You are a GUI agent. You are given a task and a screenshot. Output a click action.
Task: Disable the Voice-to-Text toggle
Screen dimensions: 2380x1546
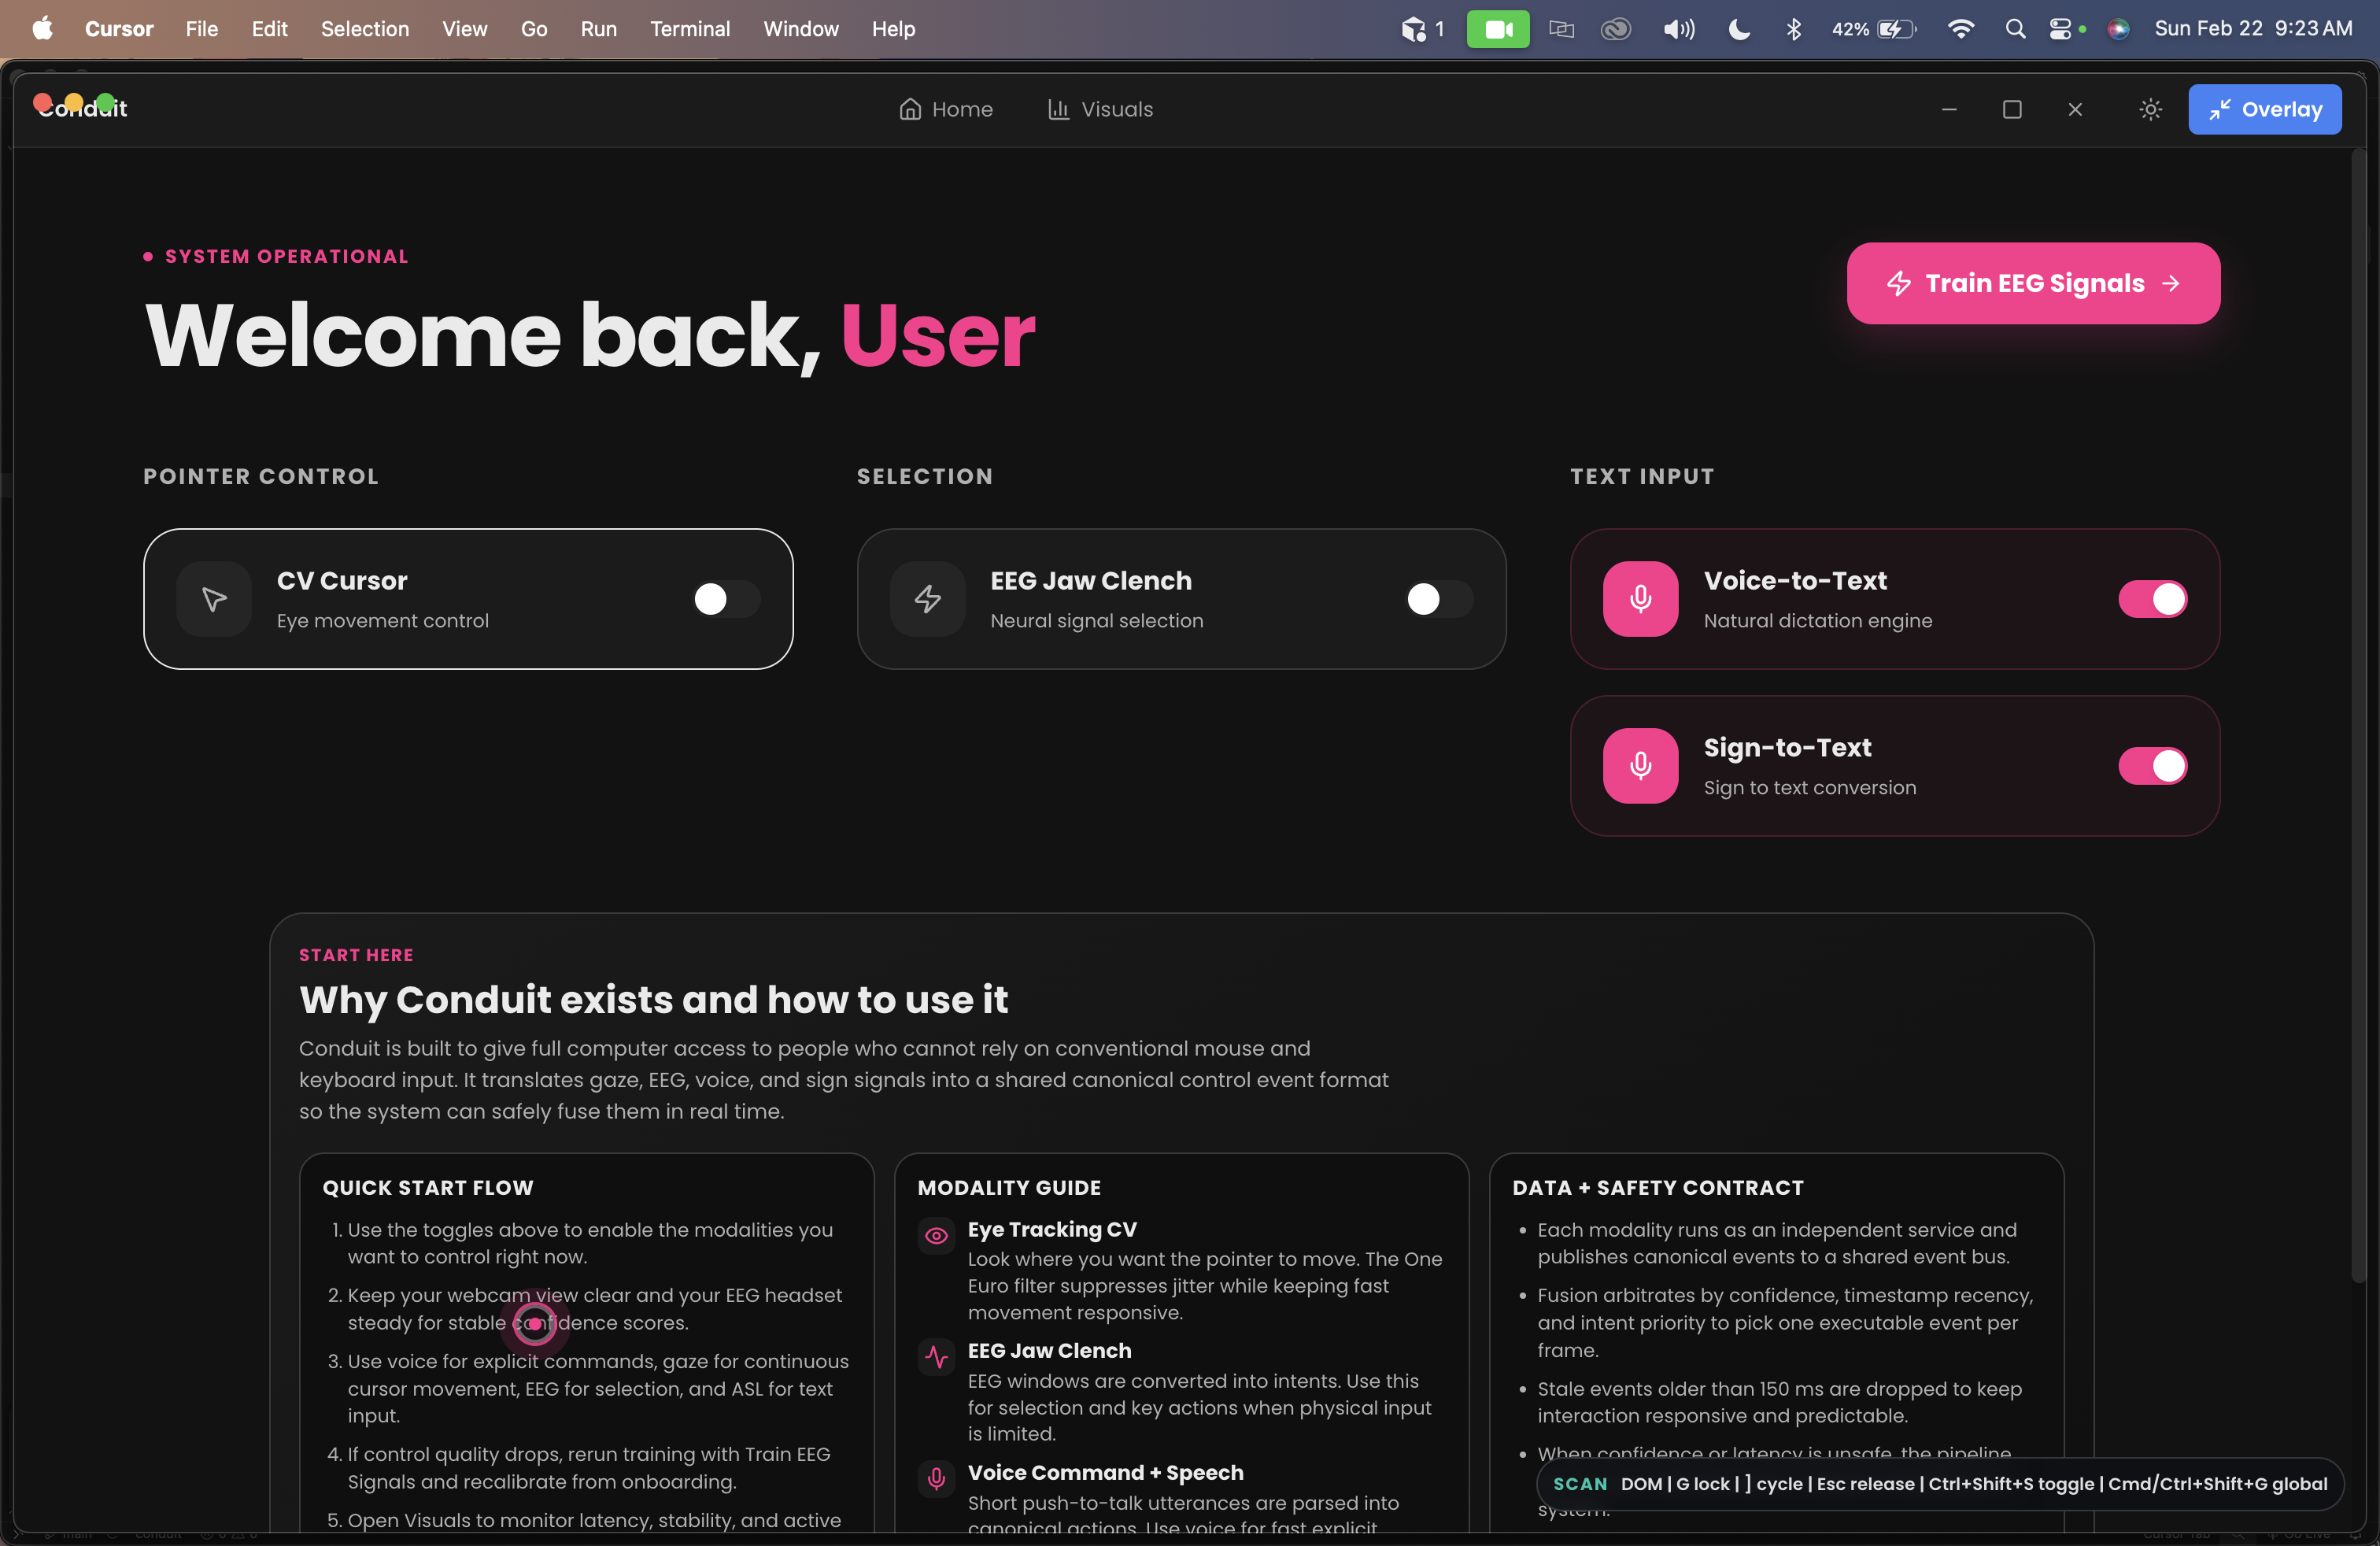pos(2152,599)
